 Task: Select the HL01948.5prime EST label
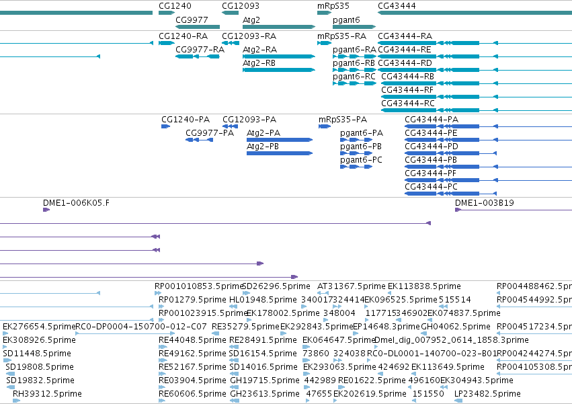[x=263, y=300]
